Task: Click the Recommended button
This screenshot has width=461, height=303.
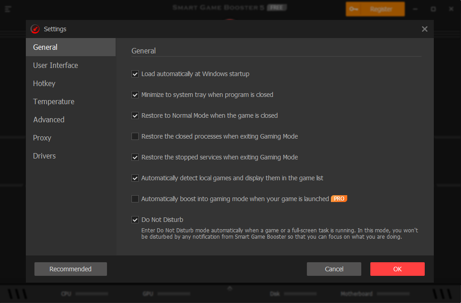Action: click(x=71, y=269)
